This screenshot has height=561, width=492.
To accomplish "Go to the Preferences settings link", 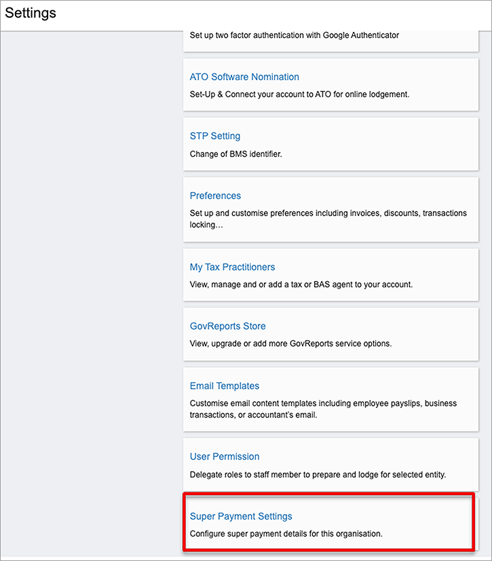I will pos(215,196).
